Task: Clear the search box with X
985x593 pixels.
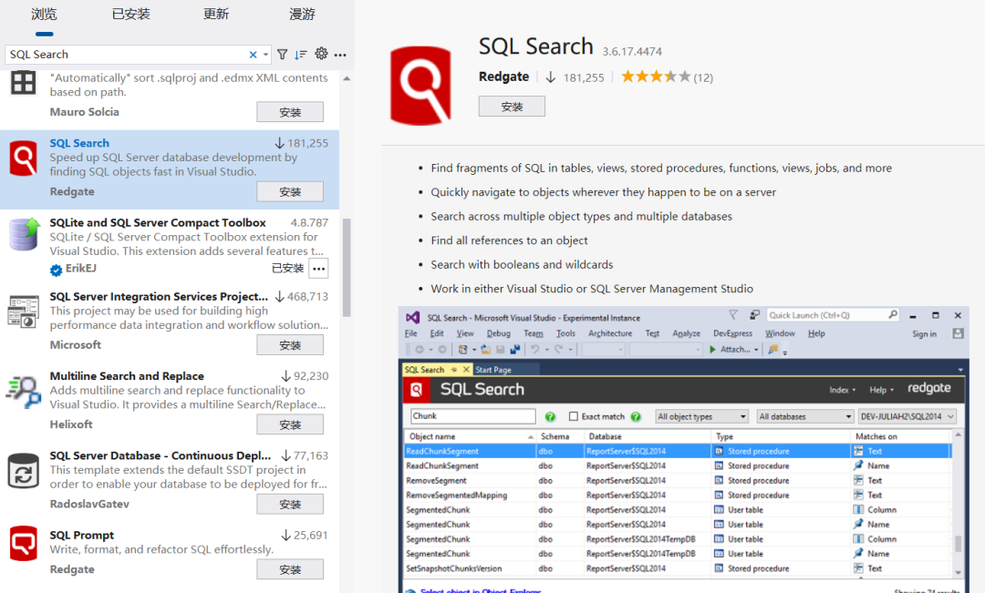Action: coord(254,55)
